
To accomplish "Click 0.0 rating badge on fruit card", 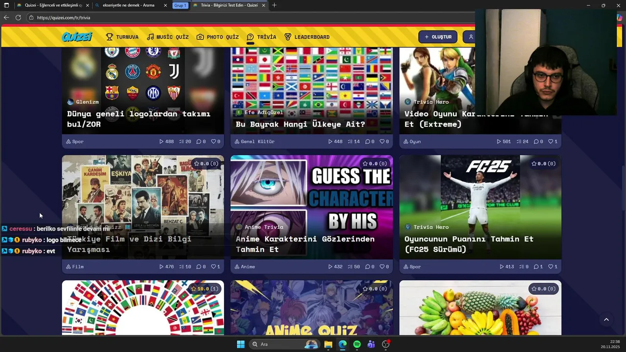I will [x=544, y=288].
